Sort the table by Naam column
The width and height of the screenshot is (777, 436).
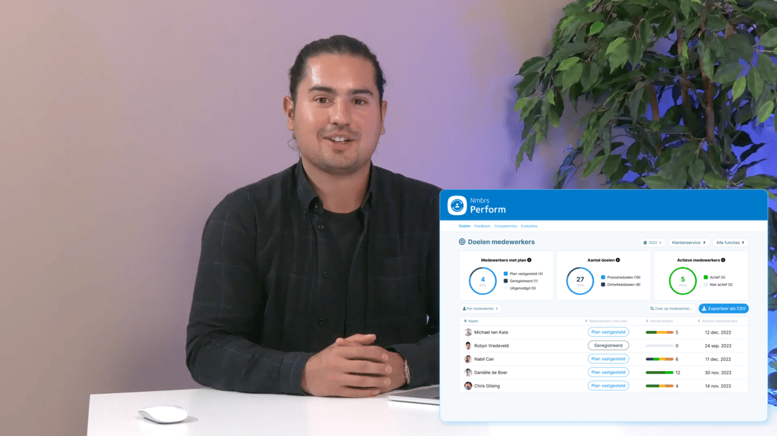[x=471, y=321]
